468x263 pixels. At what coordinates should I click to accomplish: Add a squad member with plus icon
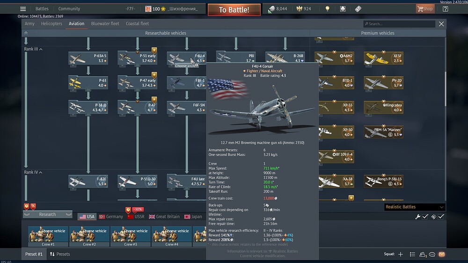click(x=401, y=255)
